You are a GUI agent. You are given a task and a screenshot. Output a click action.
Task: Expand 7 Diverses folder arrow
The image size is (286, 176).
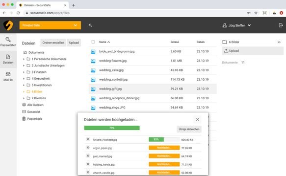point(24,98)
